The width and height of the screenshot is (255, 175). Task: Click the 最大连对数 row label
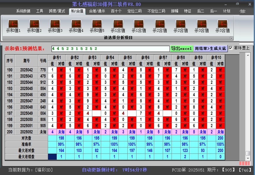tap(26, 151)
